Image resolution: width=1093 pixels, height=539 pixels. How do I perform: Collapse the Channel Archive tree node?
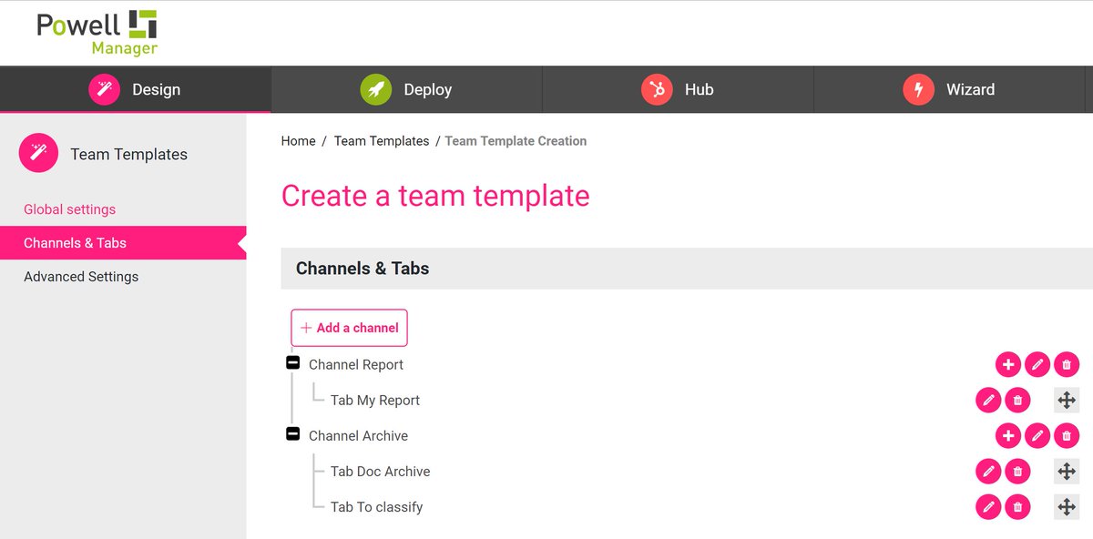click(293, 434)
